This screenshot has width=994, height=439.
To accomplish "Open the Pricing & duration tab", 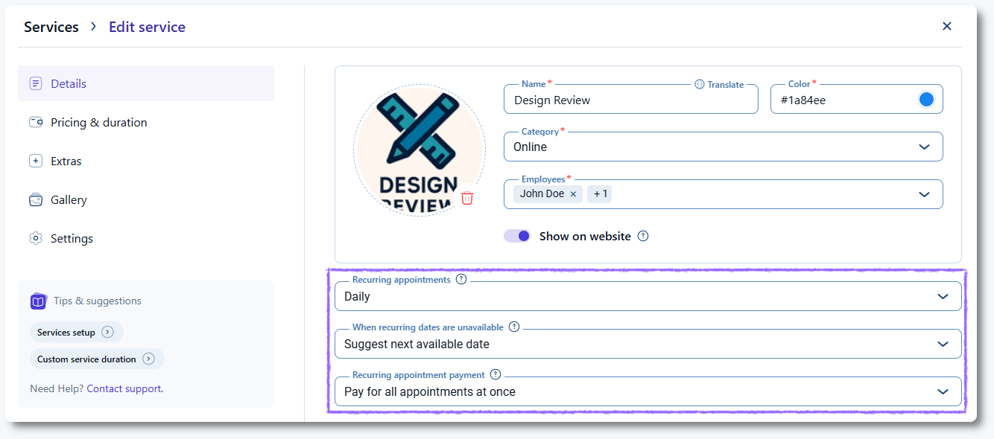I will [98, 123].
